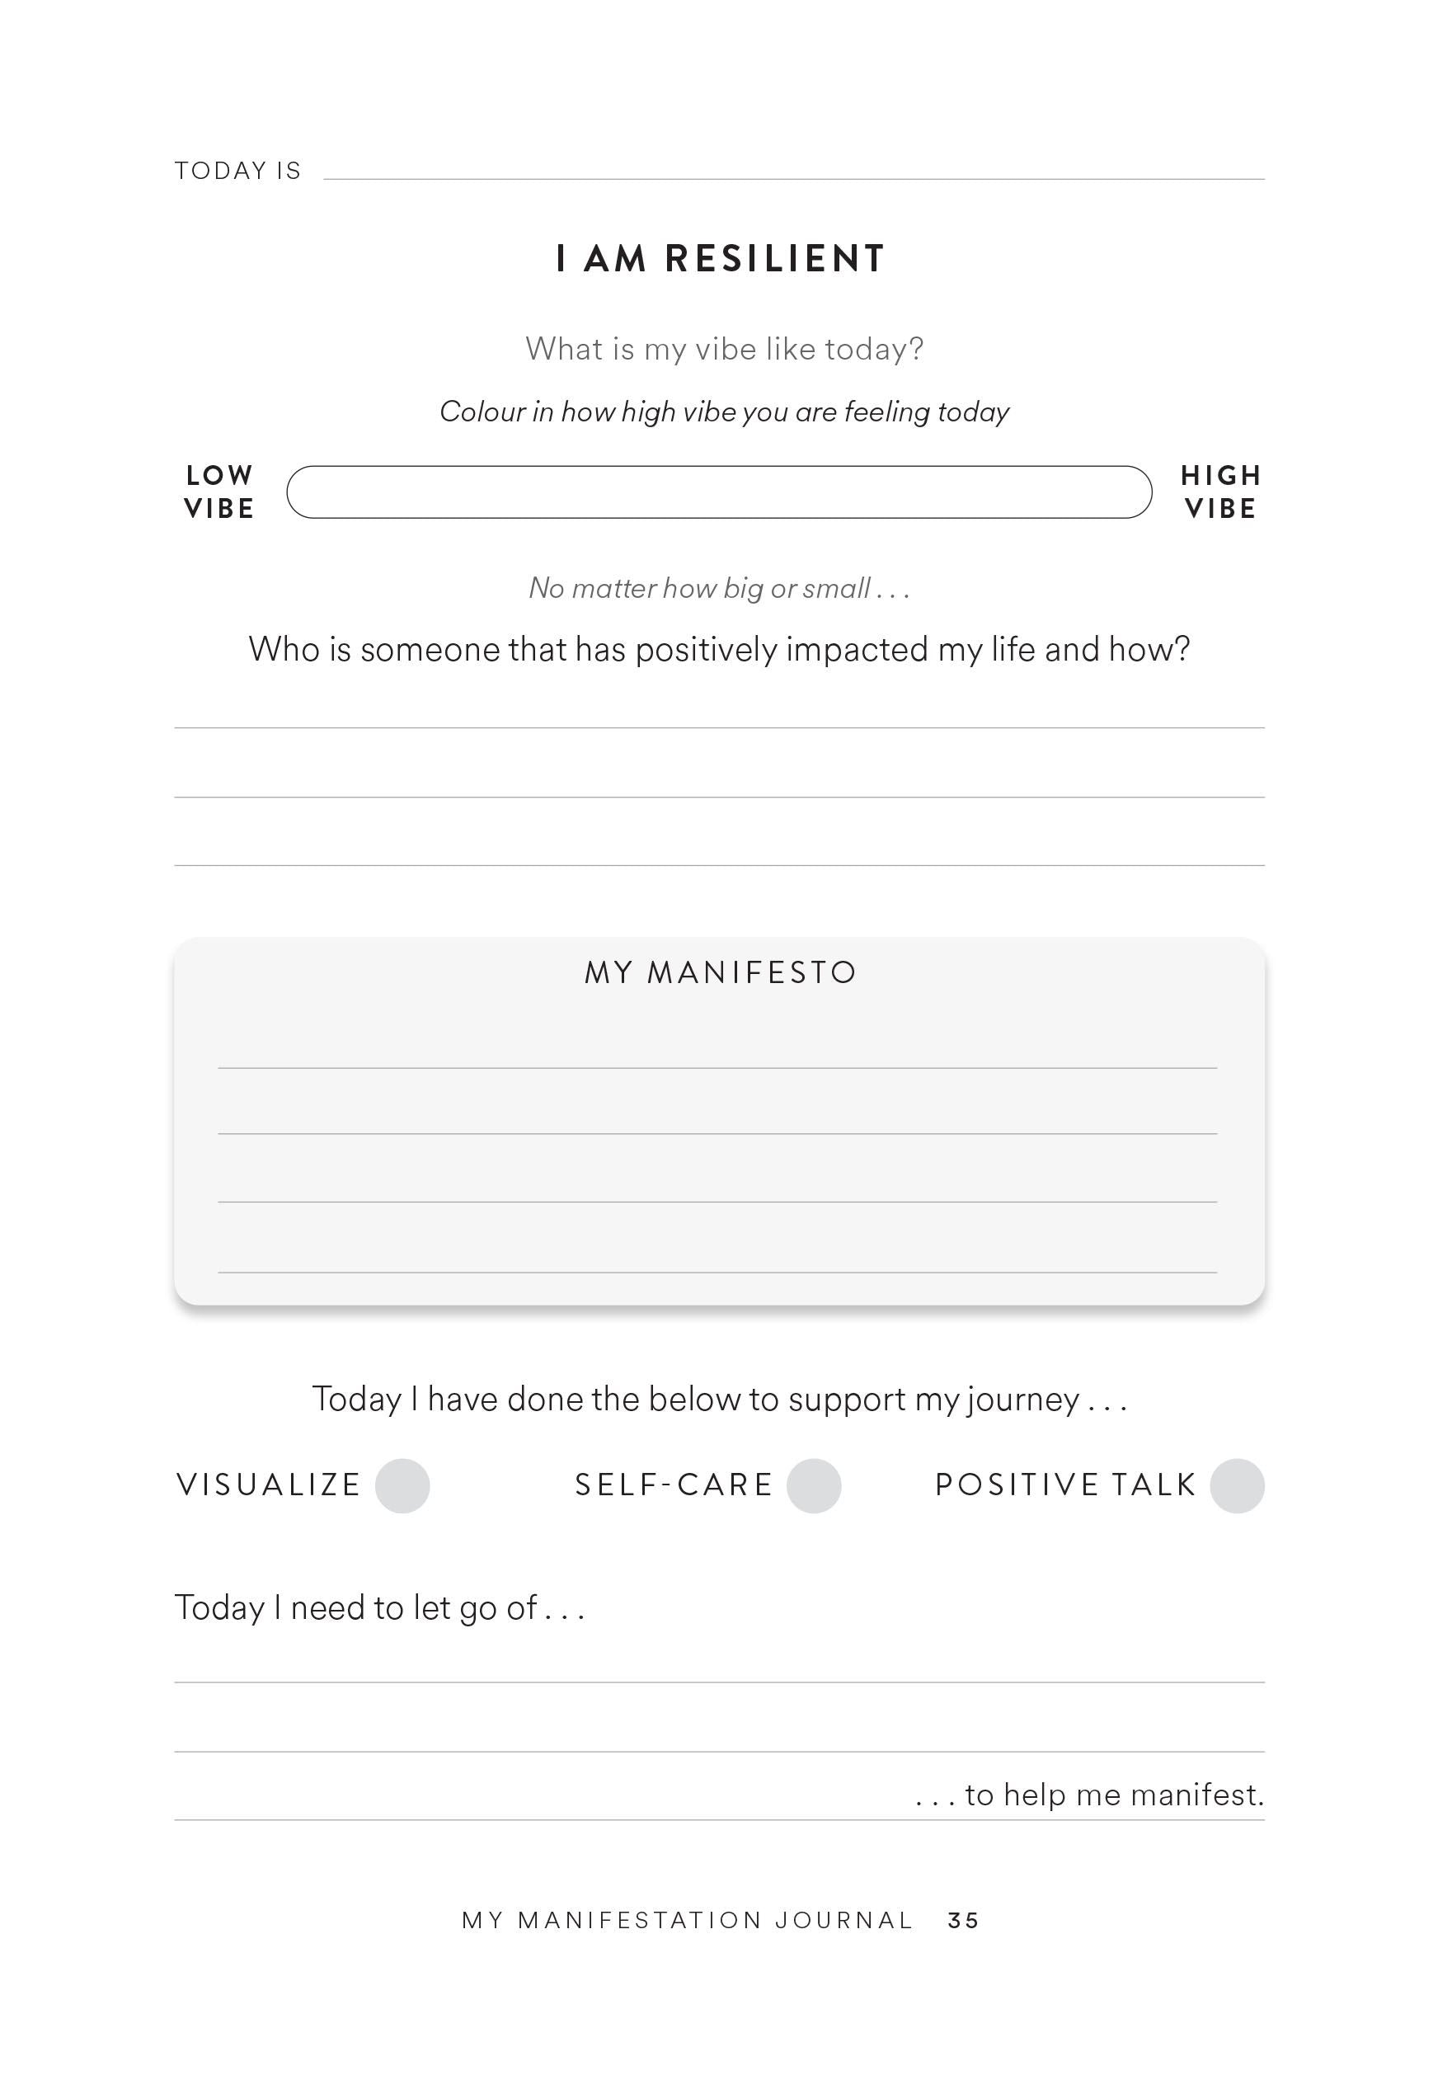This screenshot has width=1433, height=2075.
Task: Click the fourth MY MANIFESTO line
Action: (x=716, y=1254)
